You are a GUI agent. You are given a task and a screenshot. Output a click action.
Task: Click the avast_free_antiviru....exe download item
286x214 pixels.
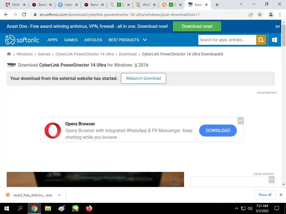pyautogui.click(x=33, y=195)
